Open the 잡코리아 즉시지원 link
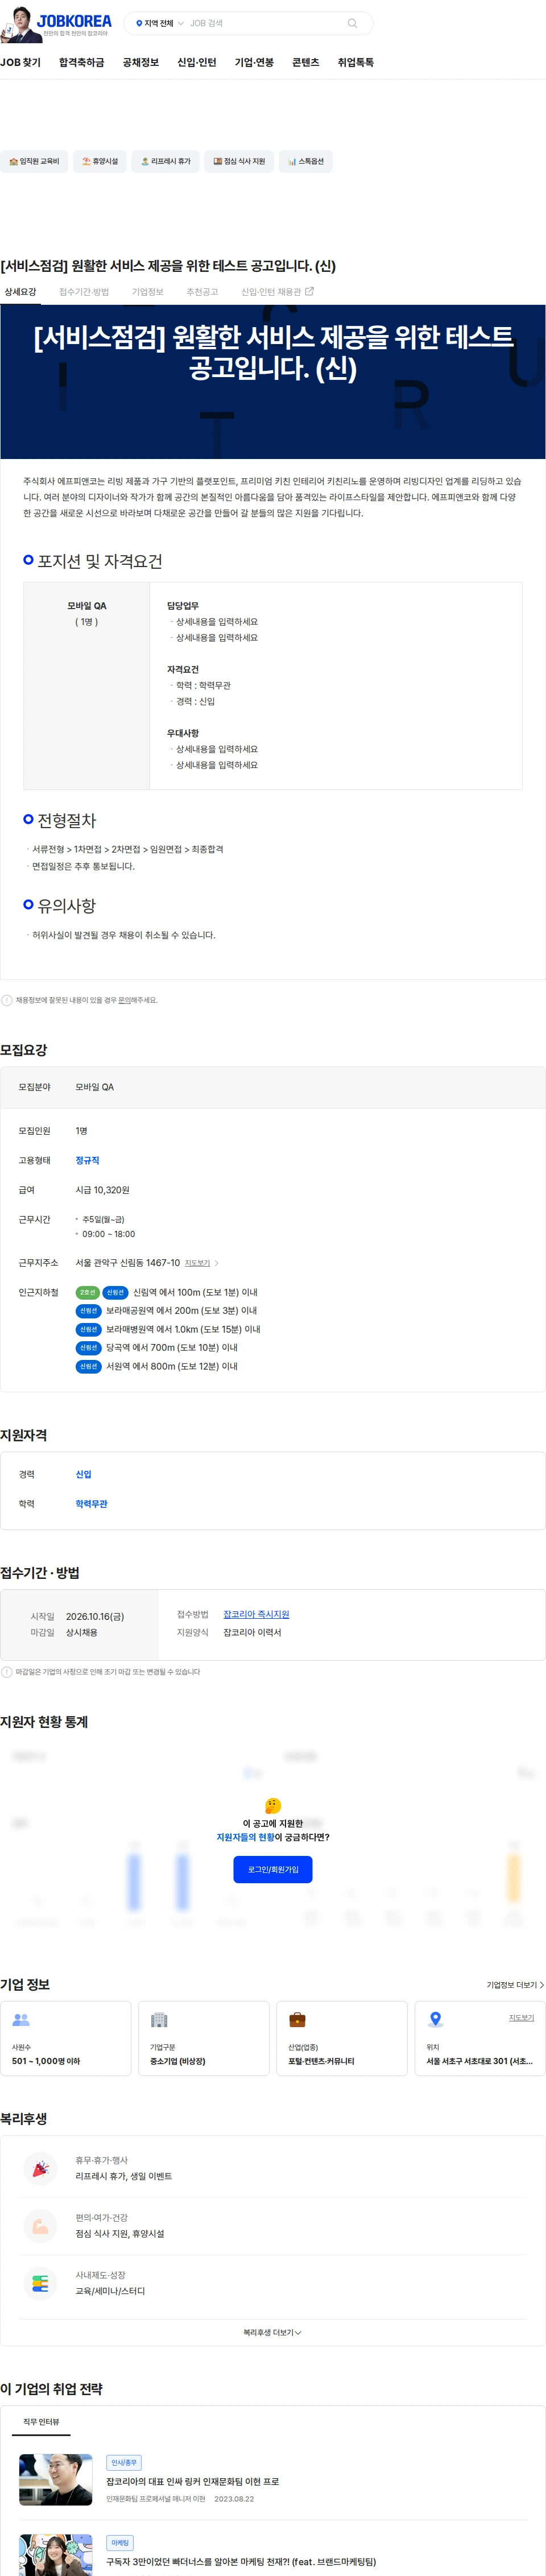 click(256, 1614)
